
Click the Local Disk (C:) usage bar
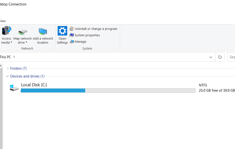point(108,90)
